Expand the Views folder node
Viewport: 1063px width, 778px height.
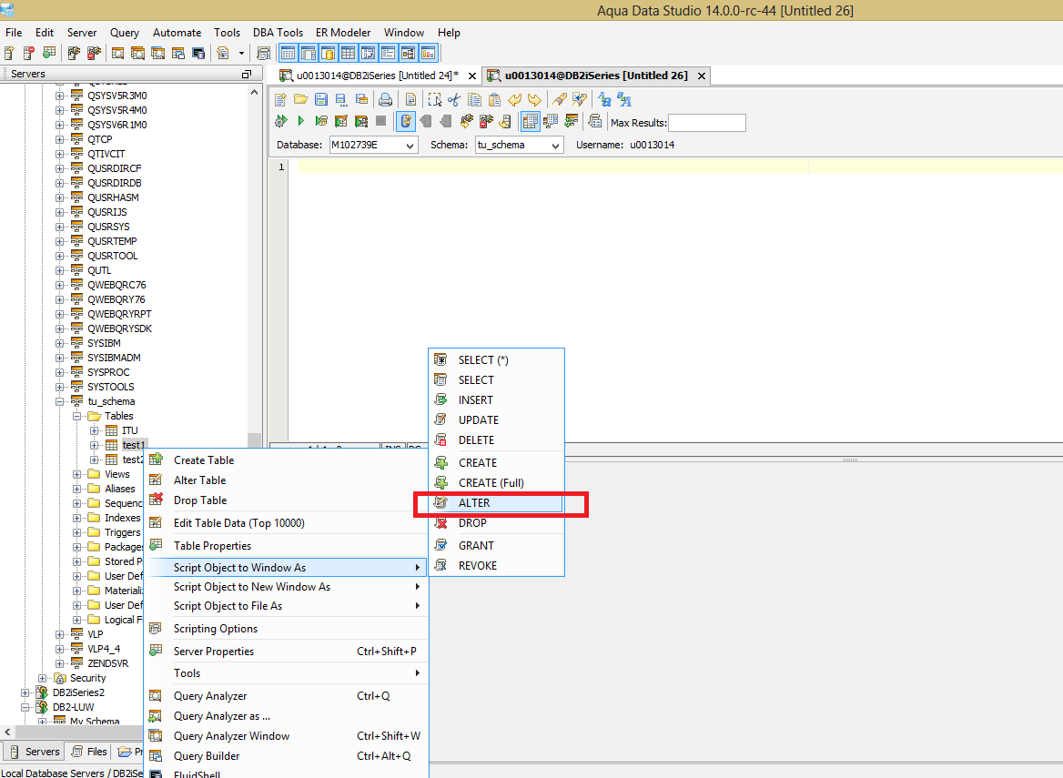pyautogui.click(x=76, y=474)
